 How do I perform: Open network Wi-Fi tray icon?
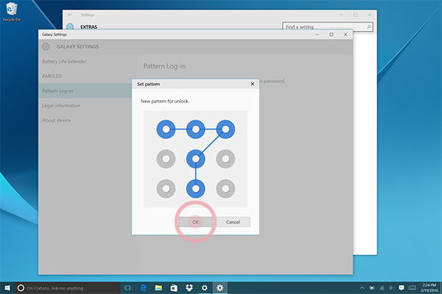pos(382,288)
